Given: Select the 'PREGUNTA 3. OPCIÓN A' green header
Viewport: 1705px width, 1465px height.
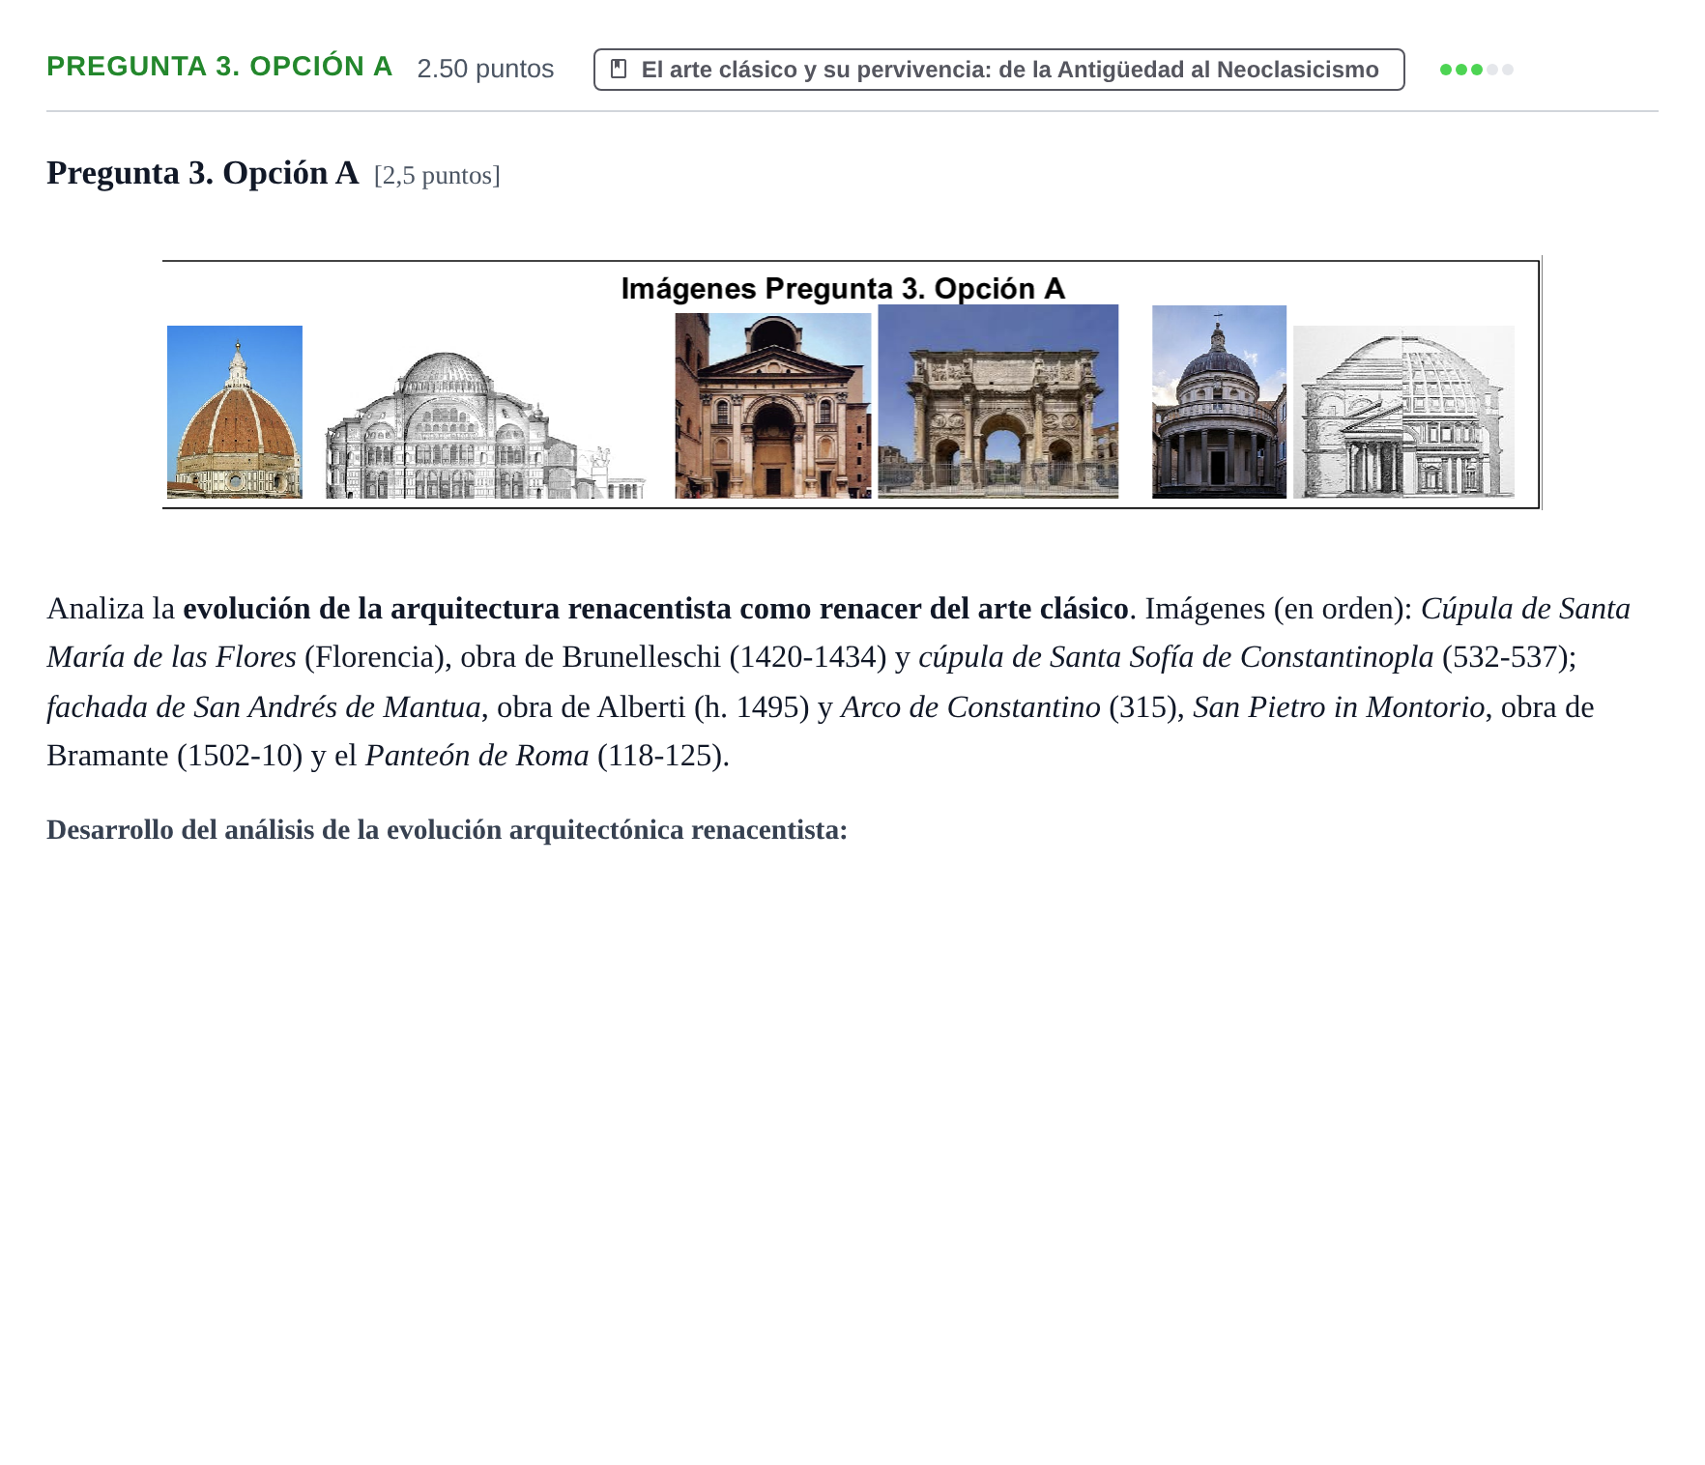Looking at the screenshot, I should [219, 67].
